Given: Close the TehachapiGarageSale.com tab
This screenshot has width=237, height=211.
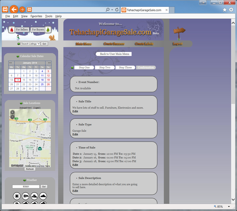Looking at the screenshot, I should (x=166, y=10).
